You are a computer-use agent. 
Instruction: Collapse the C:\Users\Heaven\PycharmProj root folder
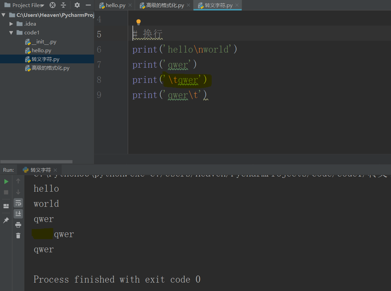[3, 15]
